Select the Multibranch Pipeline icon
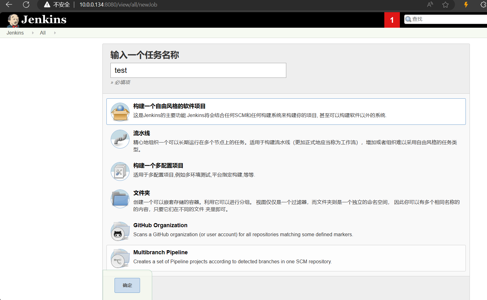Screen dimensions: 487x300 120,258
